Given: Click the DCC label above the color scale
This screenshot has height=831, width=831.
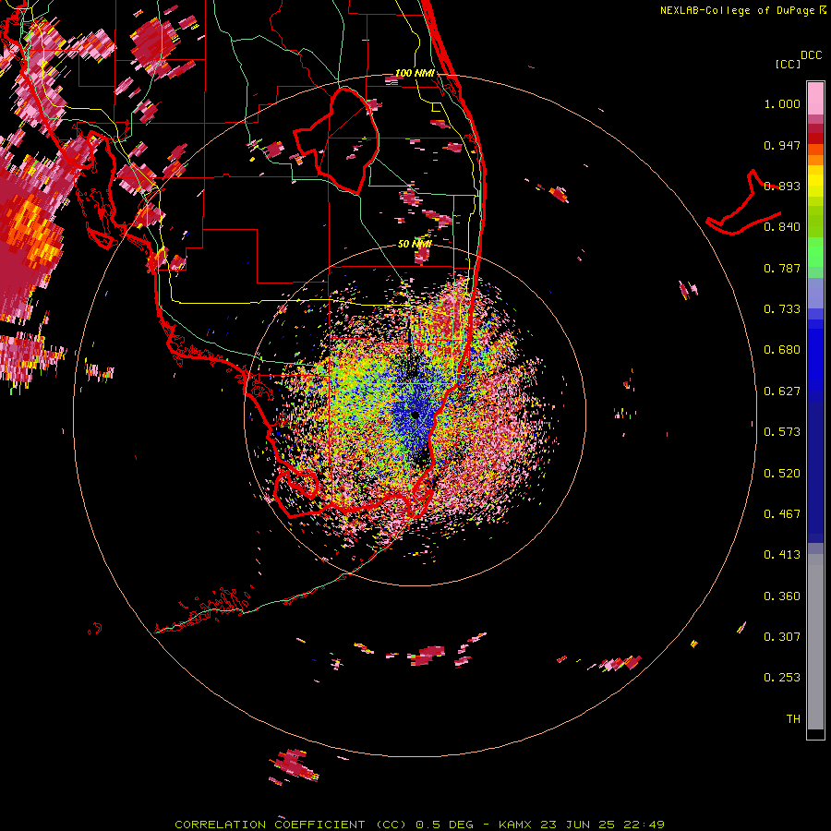Looking at the screenshot, I should 811,55.
